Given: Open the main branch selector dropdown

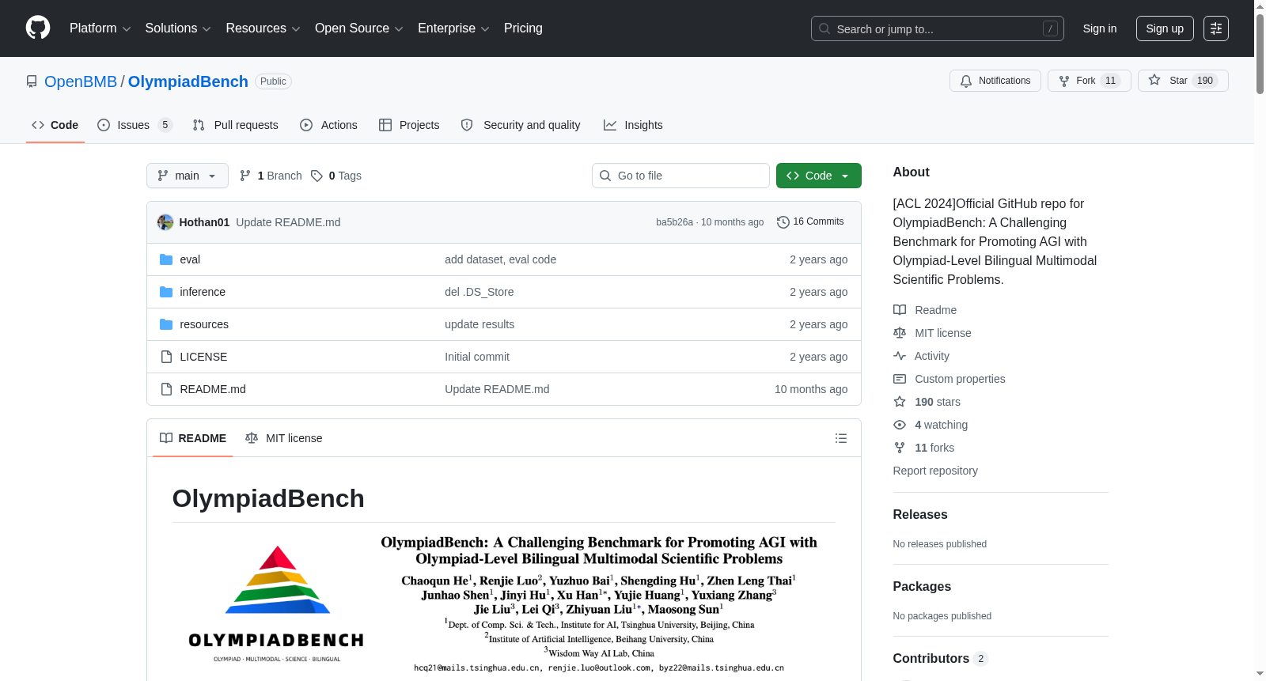Looking at the screenshot, I should [x=188, y=176].
